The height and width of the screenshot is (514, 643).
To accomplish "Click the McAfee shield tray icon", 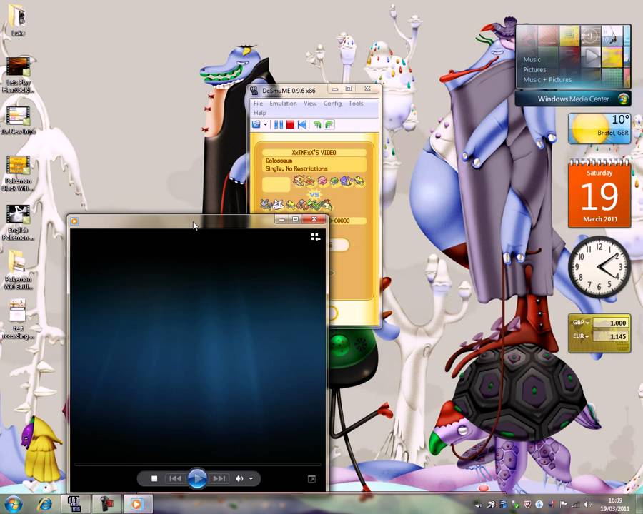I will 527,505.
